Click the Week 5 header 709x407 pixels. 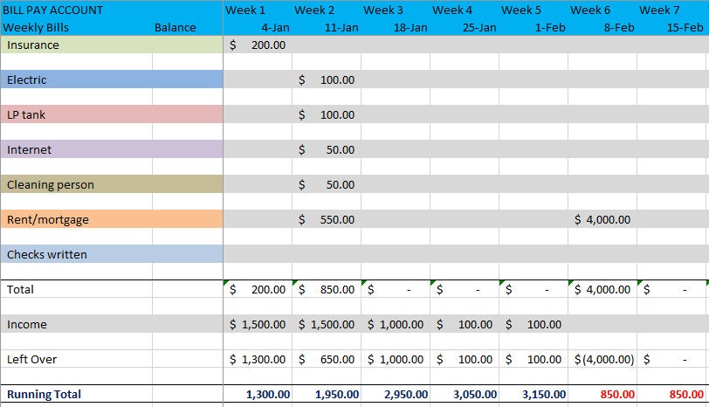pos(521,10)
